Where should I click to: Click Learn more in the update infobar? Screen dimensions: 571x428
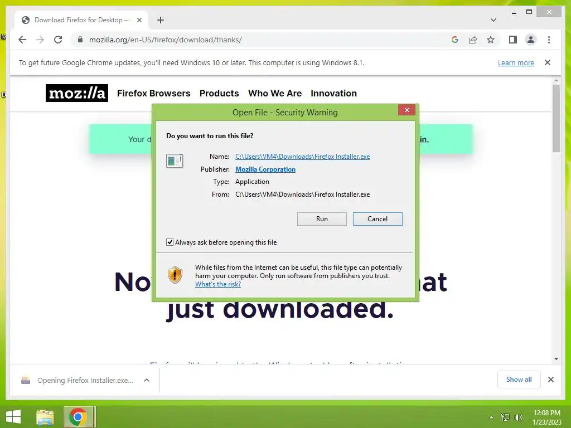tap(516, 62)
